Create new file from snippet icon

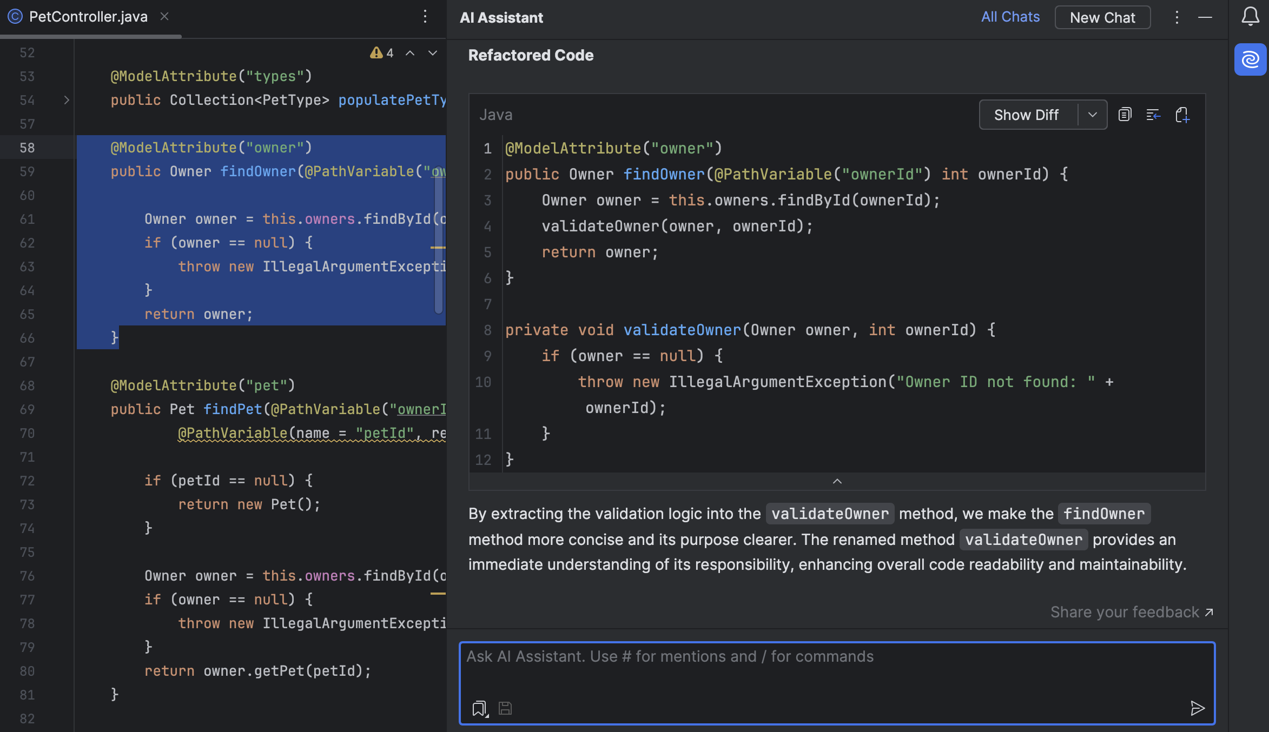(1182, 115)
